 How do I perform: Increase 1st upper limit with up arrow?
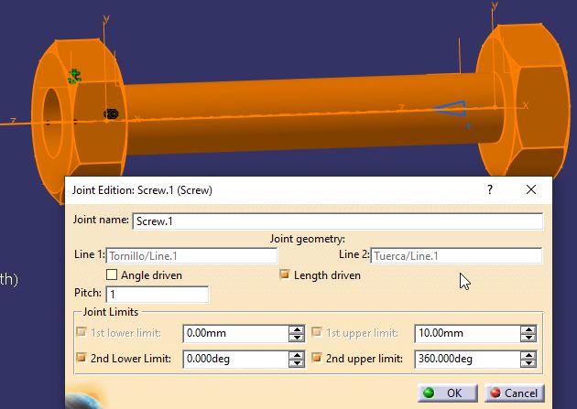[528, 329]
